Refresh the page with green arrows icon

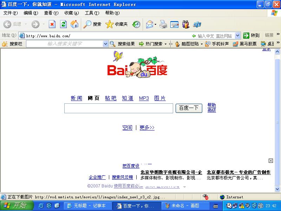tap(63, 24)
